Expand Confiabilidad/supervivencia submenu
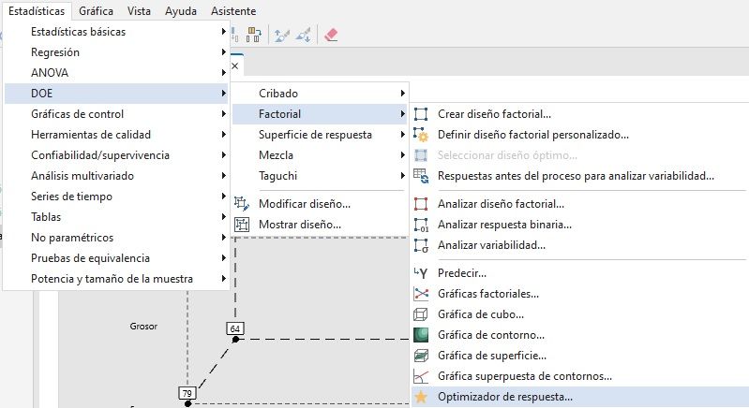749x408 pixels. tap(116, 155)
